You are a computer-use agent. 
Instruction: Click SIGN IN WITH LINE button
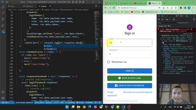click(x=130, y=78)
